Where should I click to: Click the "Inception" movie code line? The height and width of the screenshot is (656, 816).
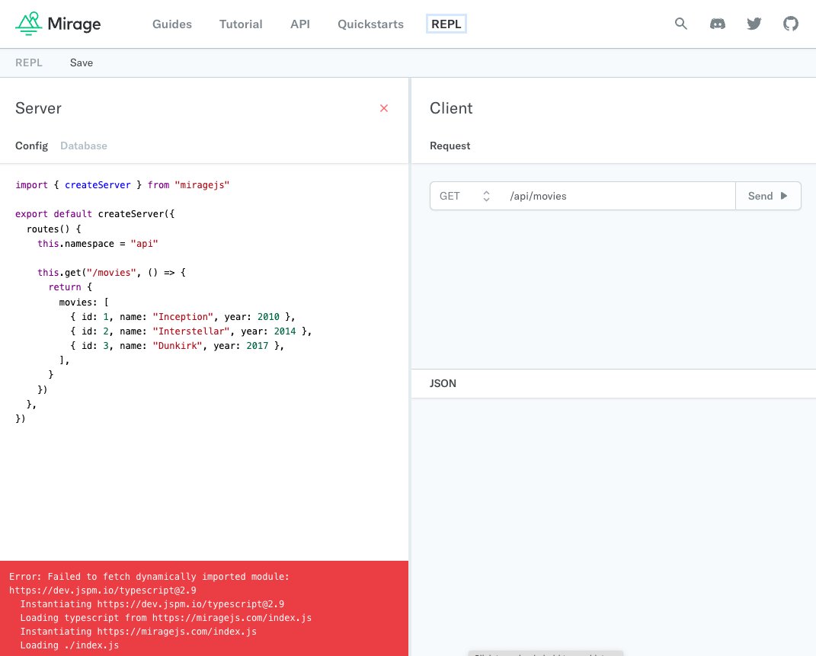coord(183,317)
